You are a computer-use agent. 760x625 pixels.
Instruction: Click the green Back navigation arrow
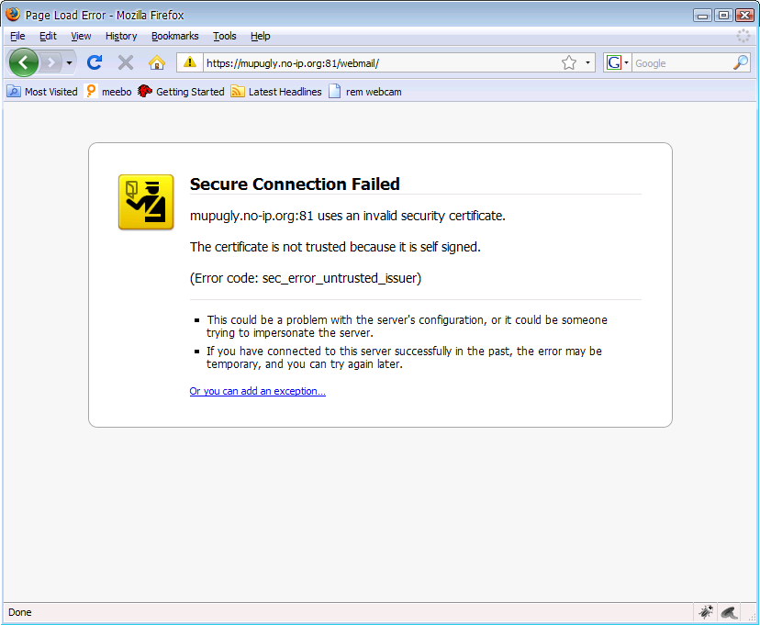click(24, 62)
